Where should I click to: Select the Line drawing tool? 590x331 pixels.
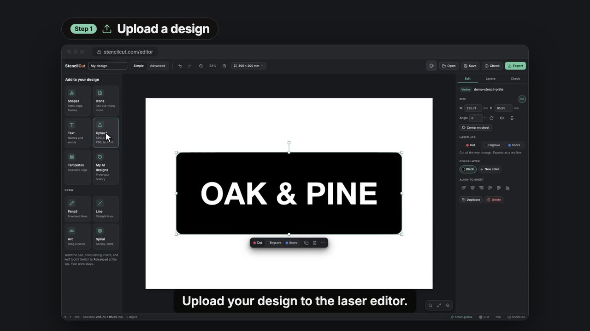click(x=106, y=209)
